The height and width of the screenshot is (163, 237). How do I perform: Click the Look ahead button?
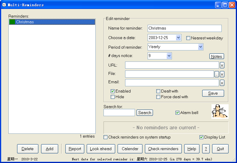(101, 149)
